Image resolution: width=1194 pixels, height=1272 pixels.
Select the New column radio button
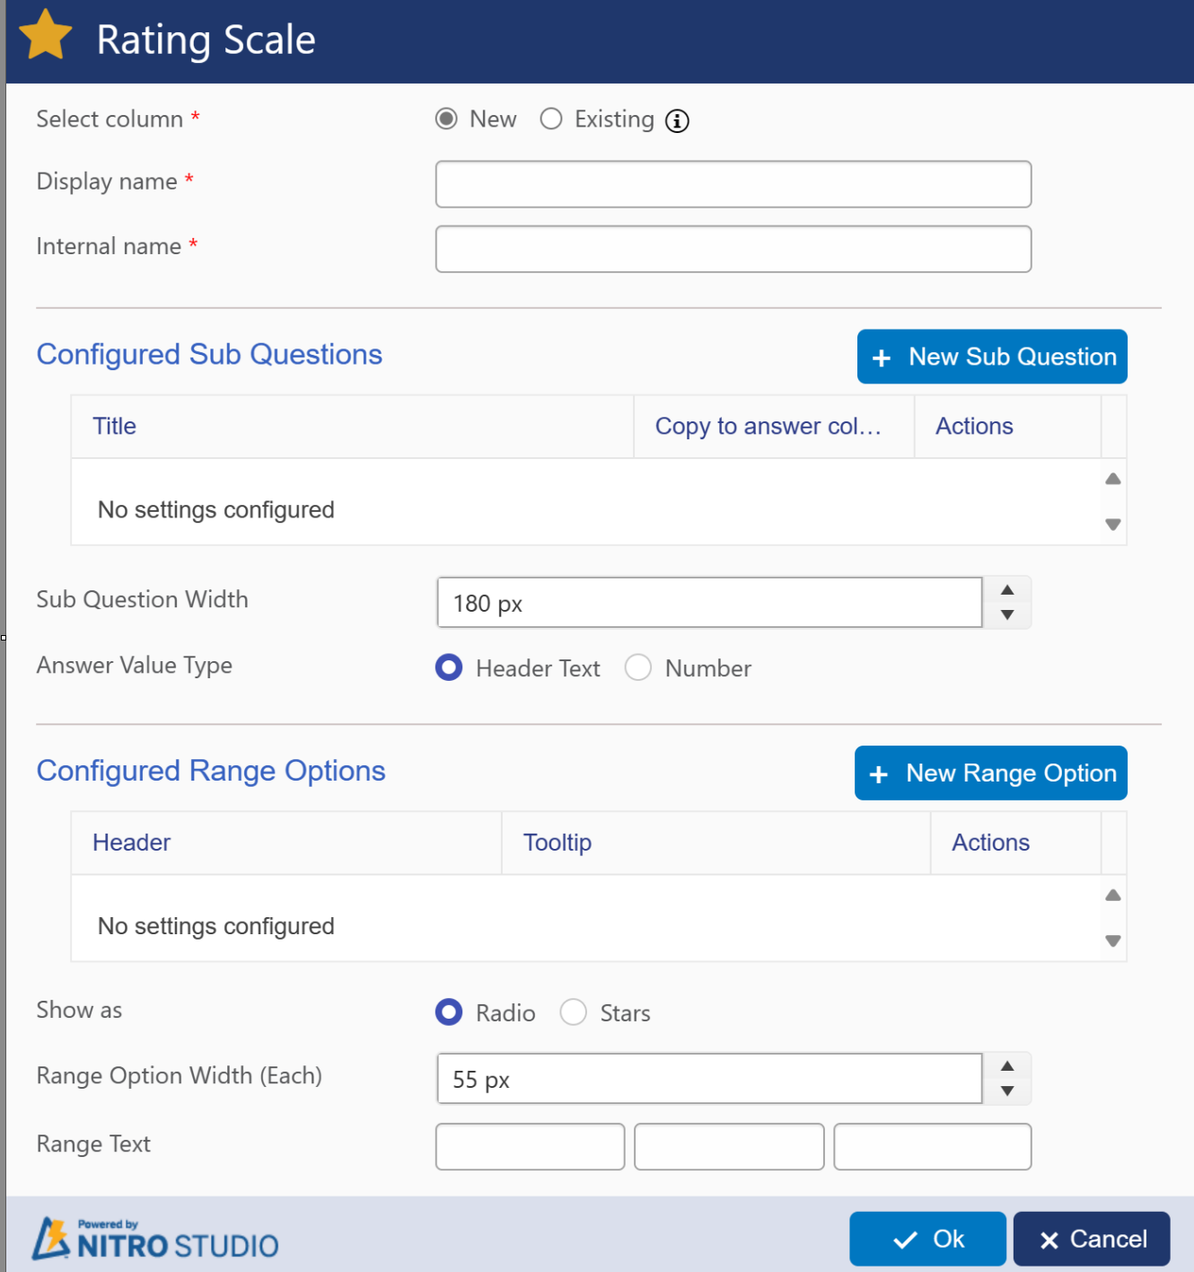coord(446,119)
